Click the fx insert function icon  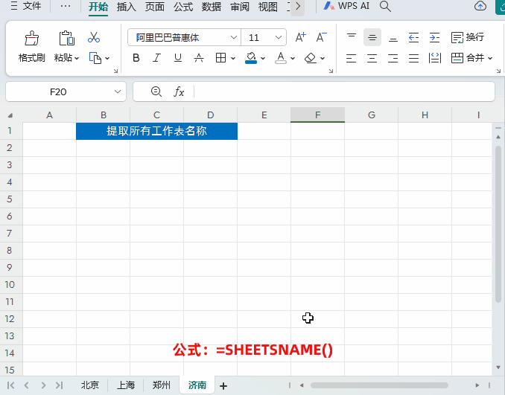pos(179,91)
